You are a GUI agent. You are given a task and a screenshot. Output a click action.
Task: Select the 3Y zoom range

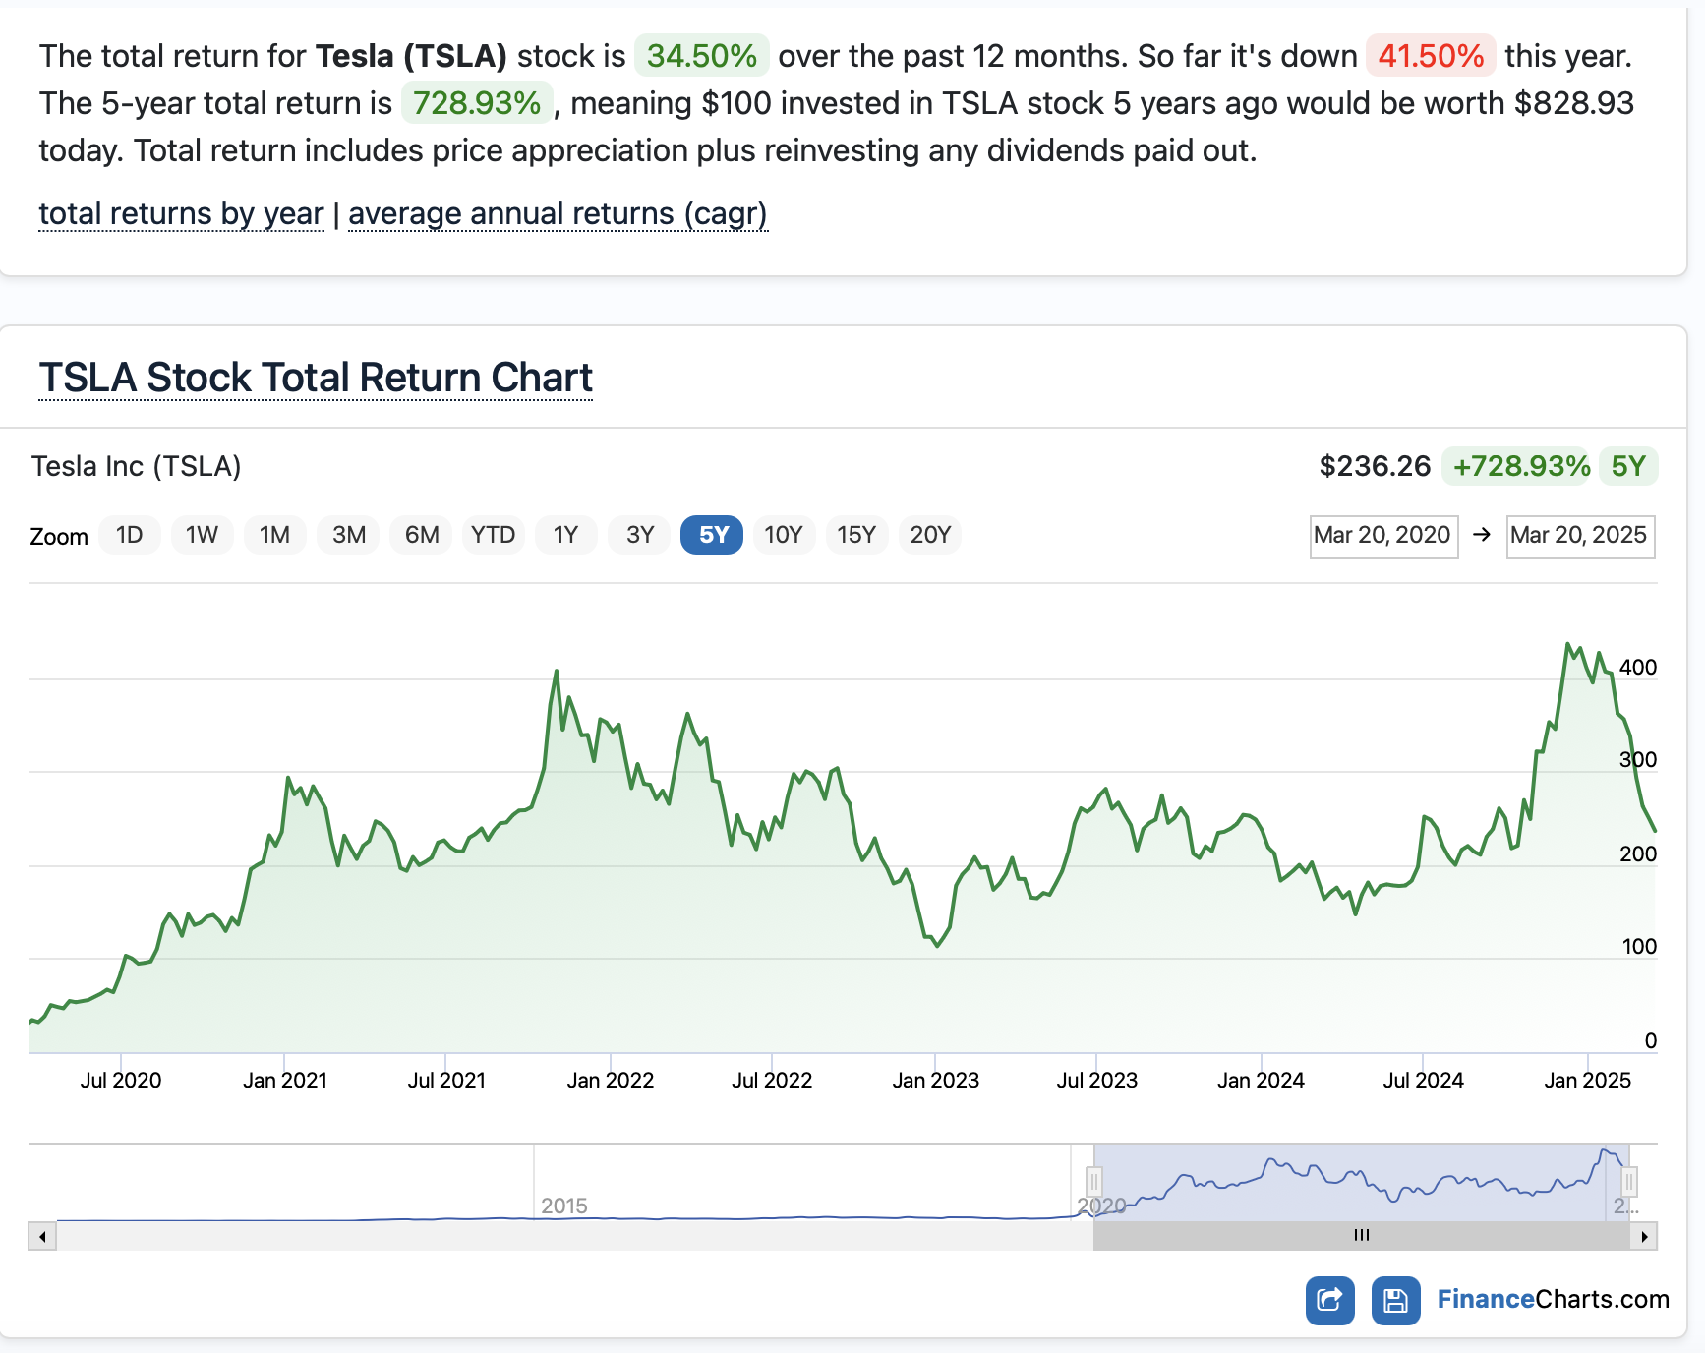640,535
